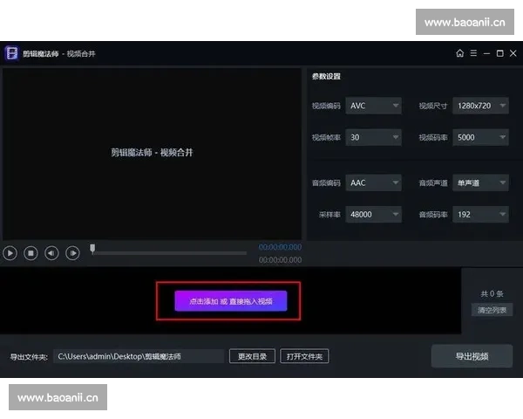Click the play button under the preview
Screen dimensions: 523x419
(x=10, y=253)
